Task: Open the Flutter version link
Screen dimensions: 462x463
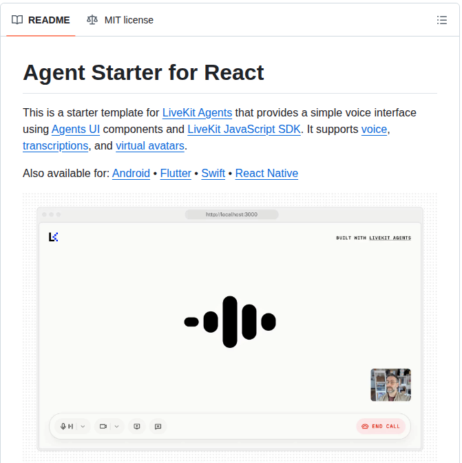Action: click(x=176, y=174)
